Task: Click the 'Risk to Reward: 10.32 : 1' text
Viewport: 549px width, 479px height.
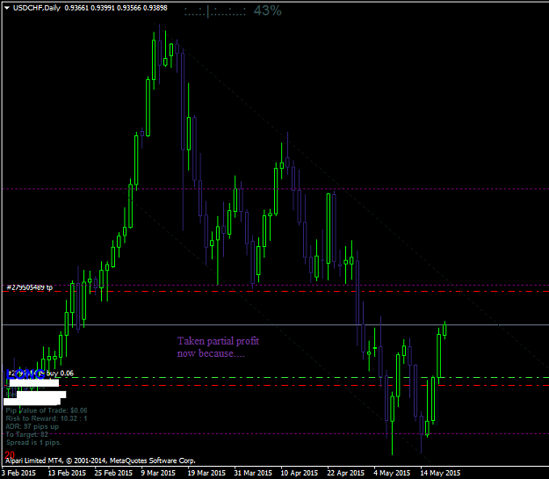Action: coord(47,418)
